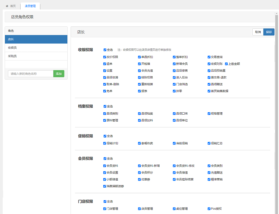Toggle 品项加料 checkbox
Screen dimensions: 279x214
coord(139,120)
